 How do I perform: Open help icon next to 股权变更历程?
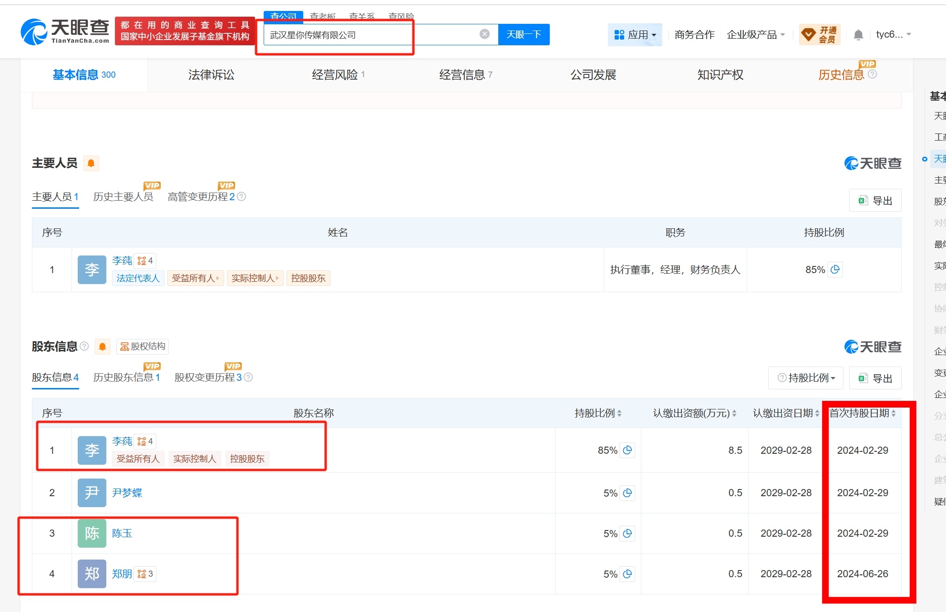pyautogui.click(x=248, y=377)
